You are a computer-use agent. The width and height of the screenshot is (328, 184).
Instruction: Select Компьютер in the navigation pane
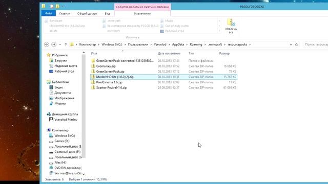[60, 130]
